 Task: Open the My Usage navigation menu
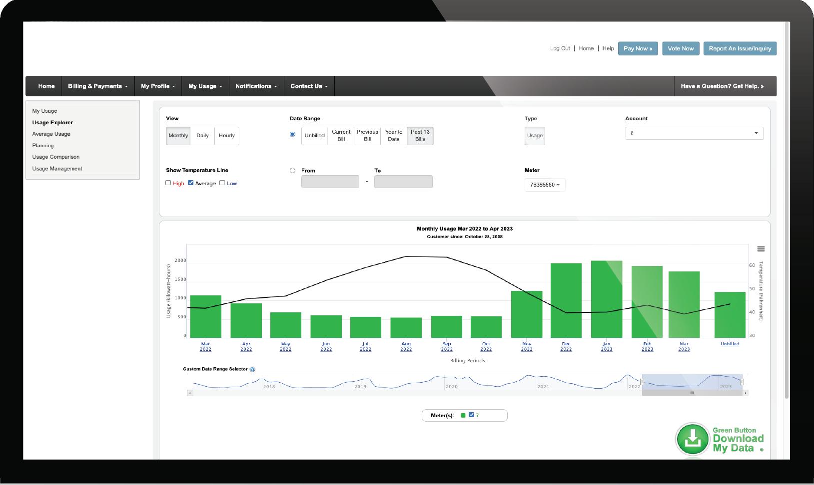tap(205, 86)
